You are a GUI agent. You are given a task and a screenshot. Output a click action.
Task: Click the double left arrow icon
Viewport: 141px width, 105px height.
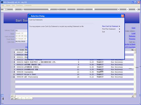tap(67, 9)
